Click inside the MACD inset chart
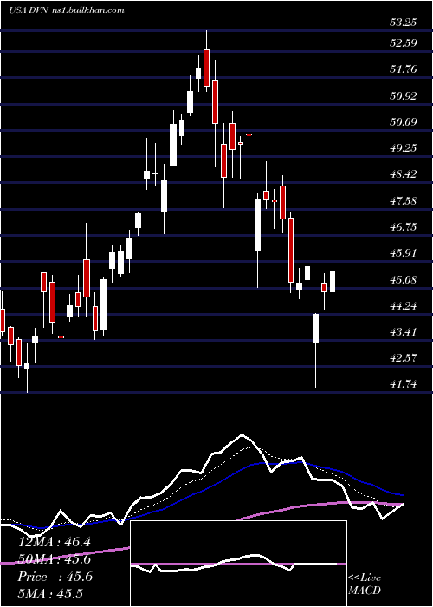433x607 pixels. (x=238, y=564)
